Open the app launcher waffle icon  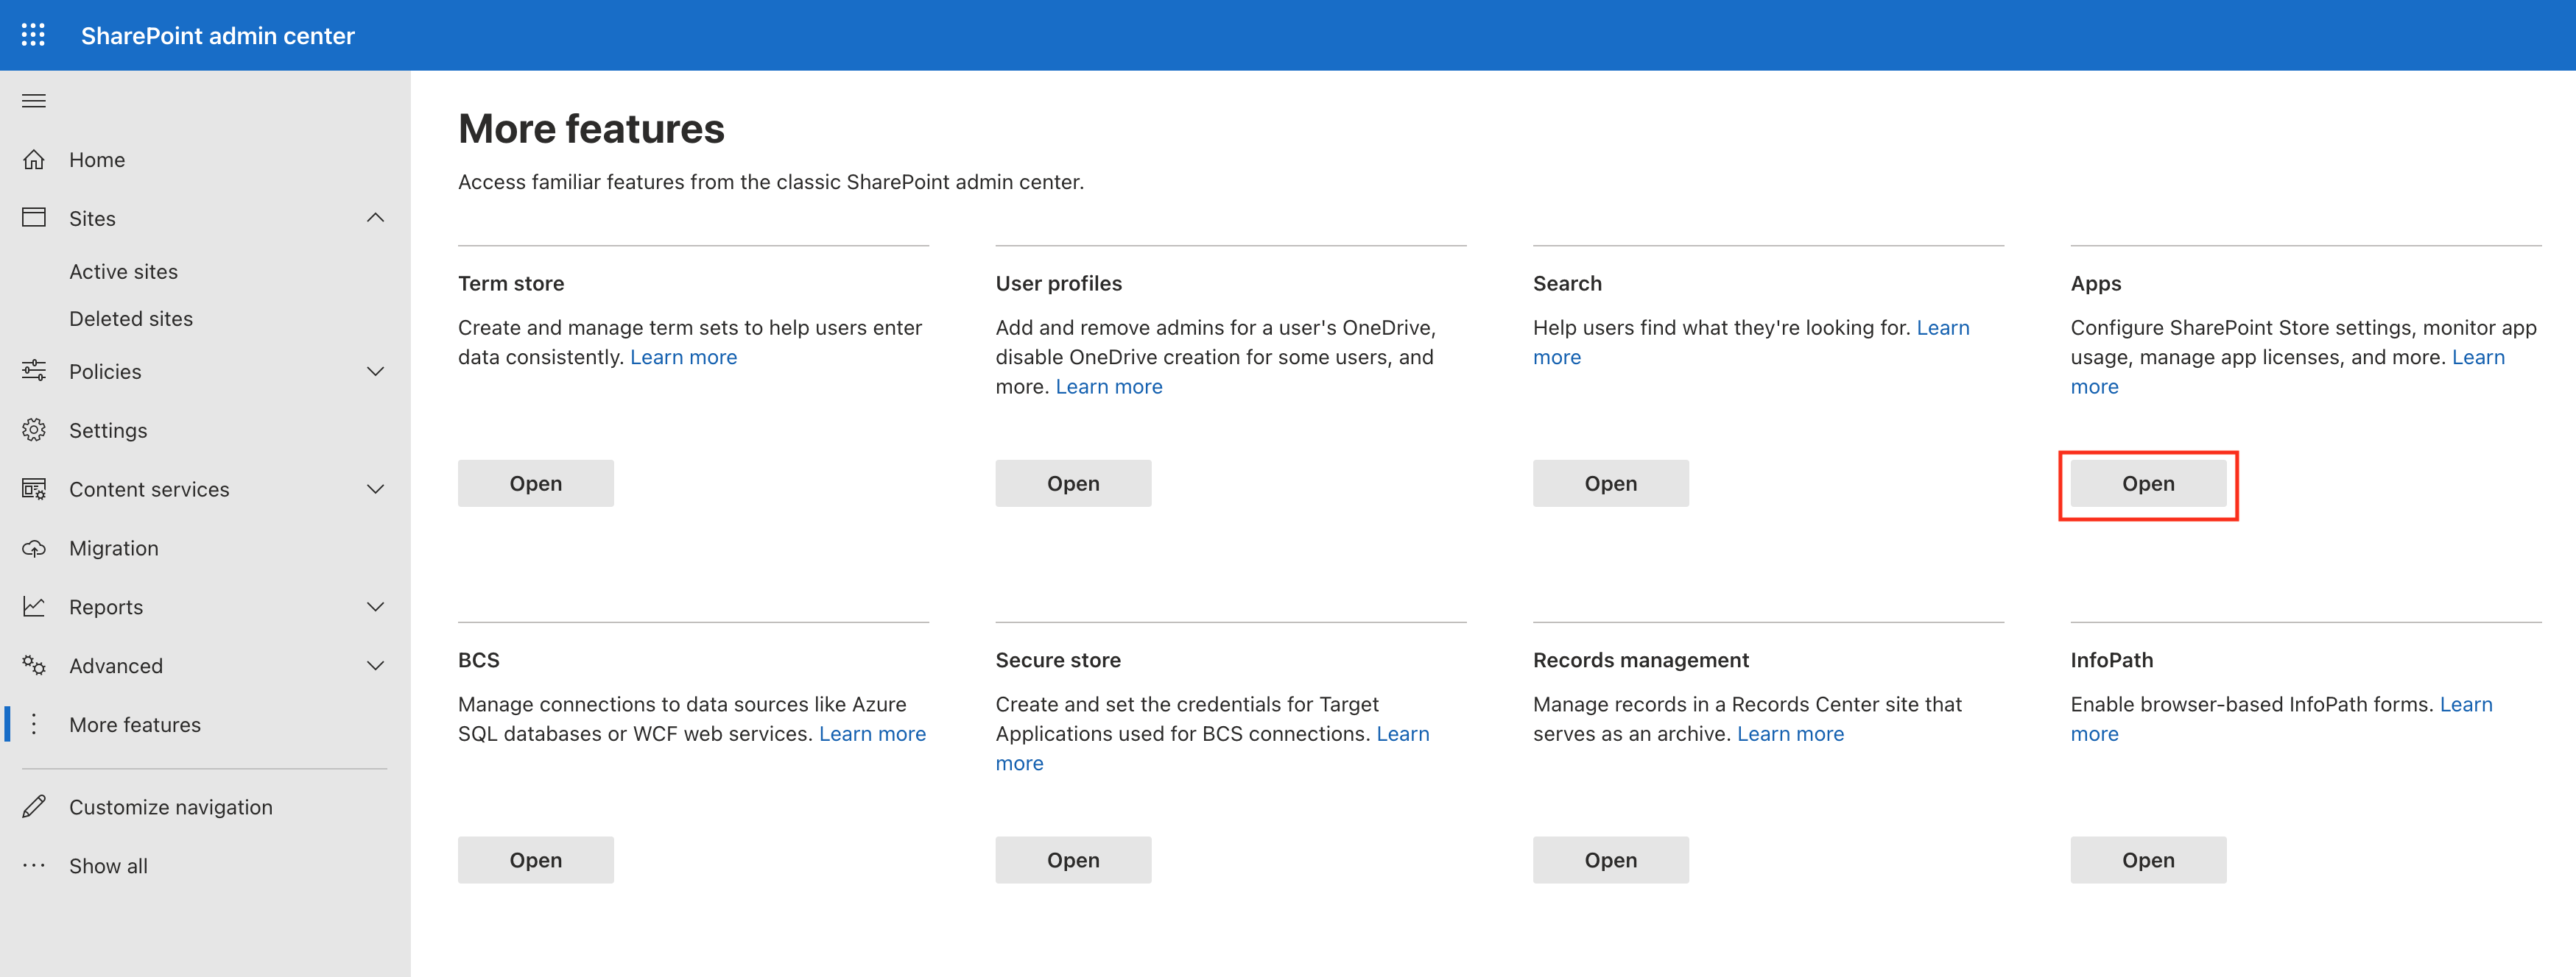tap(33, 35)
